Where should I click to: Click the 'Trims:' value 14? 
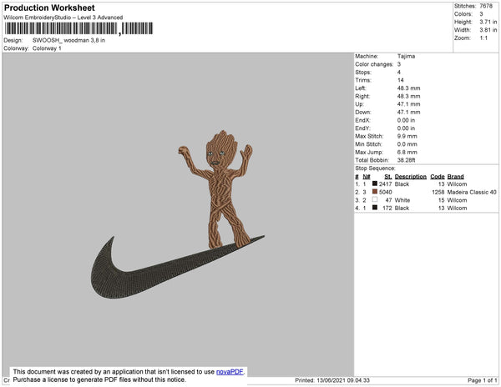pos(400,80)
